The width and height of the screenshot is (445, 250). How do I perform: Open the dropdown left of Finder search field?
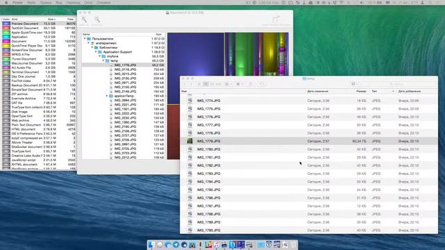click(x=354, y=84)
